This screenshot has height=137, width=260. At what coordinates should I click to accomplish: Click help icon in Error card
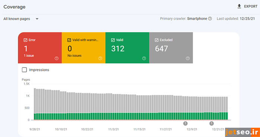tap(56, 58)
